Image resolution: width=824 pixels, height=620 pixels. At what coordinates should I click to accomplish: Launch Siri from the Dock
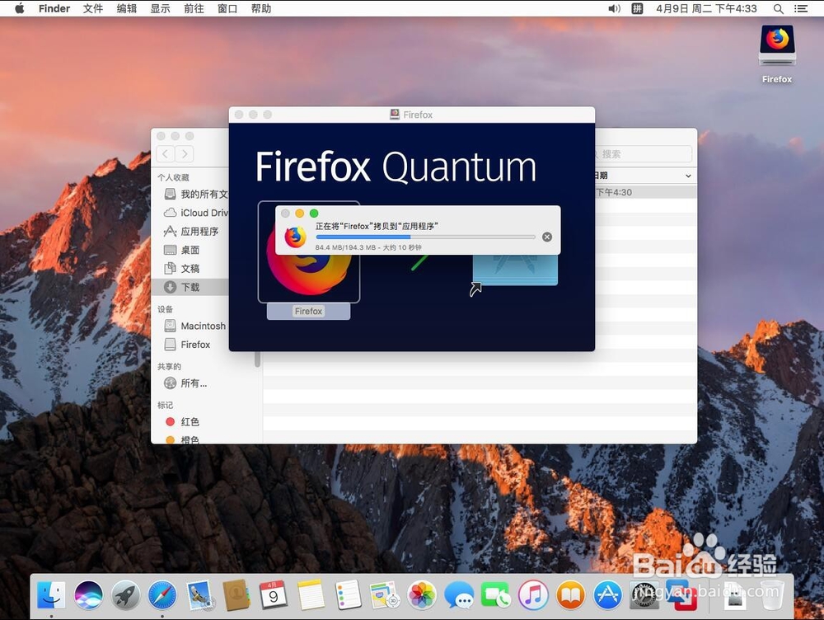[88, 595]
